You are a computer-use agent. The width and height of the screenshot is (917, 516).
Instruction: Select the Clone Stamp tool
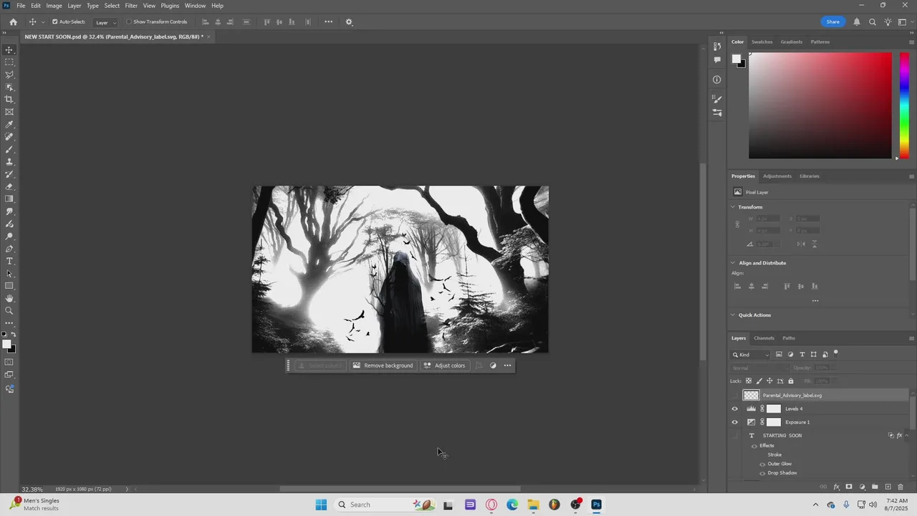tap(9, 162)
